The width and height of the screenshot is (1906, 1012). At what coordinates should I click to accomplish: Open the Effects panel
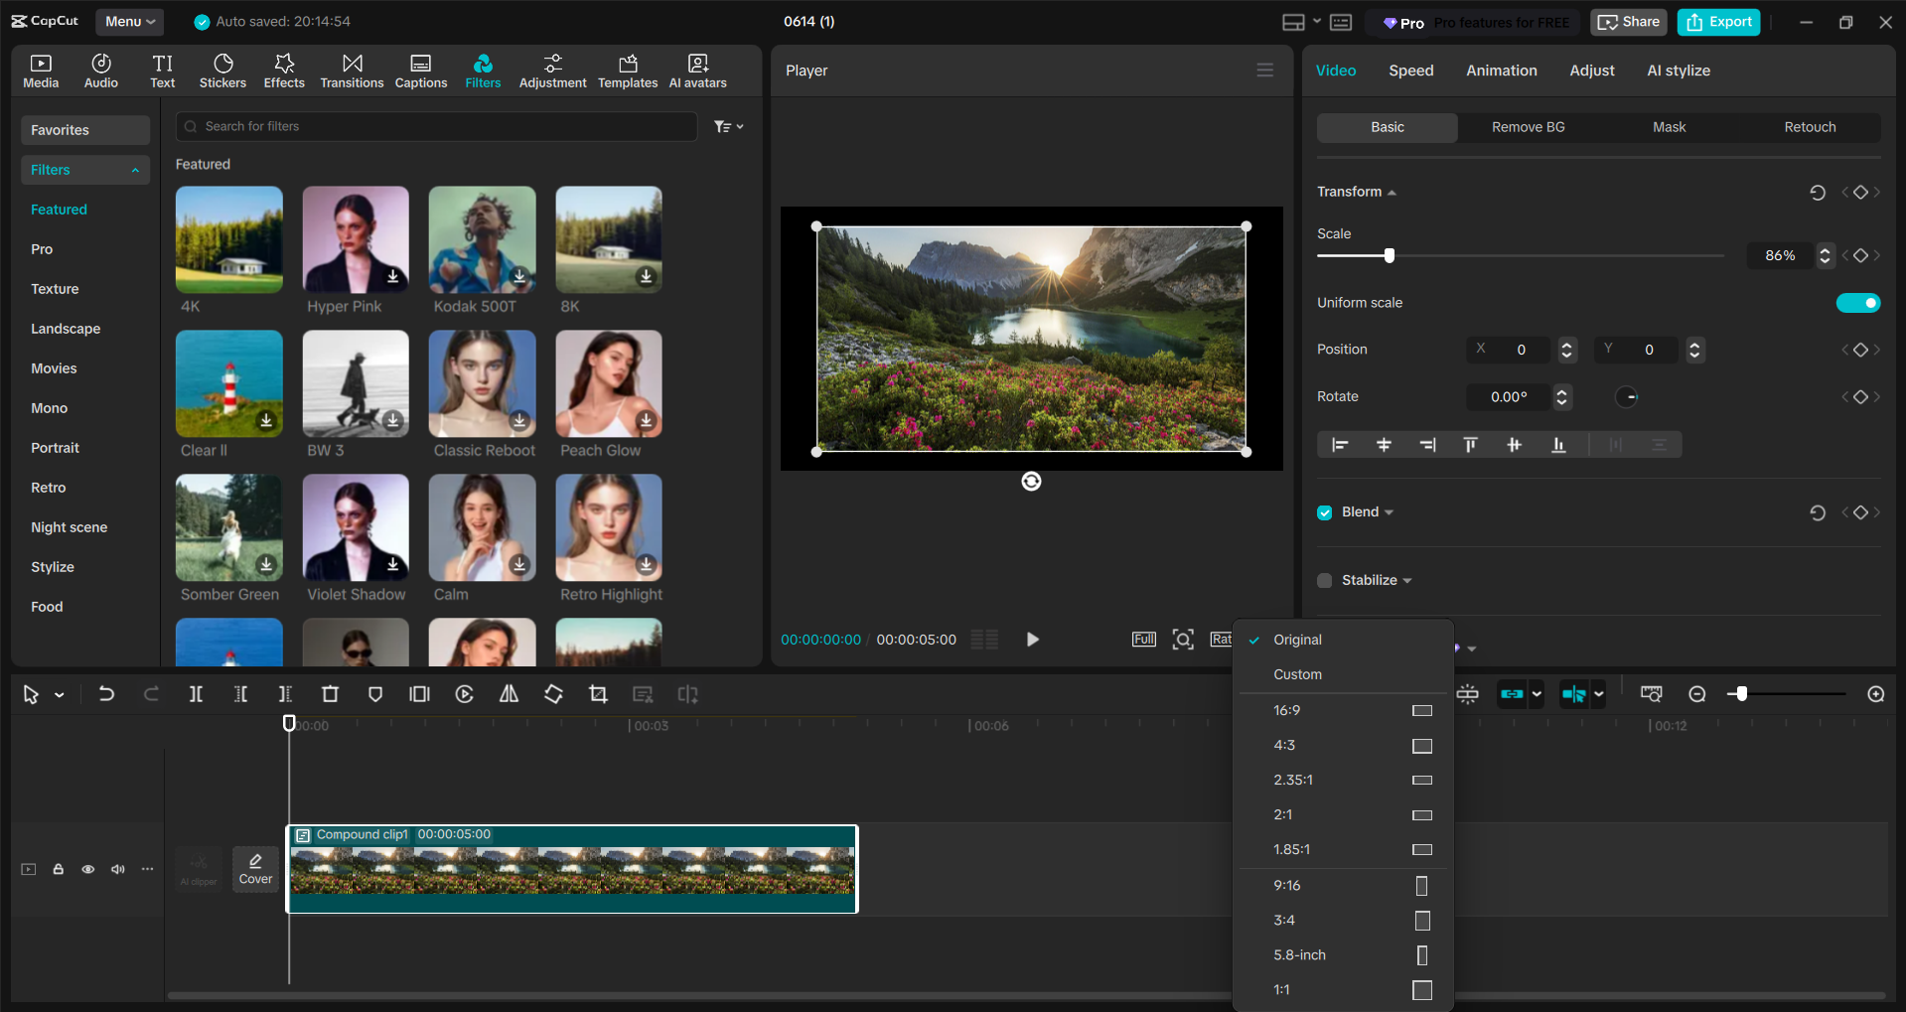coord(284,70)
